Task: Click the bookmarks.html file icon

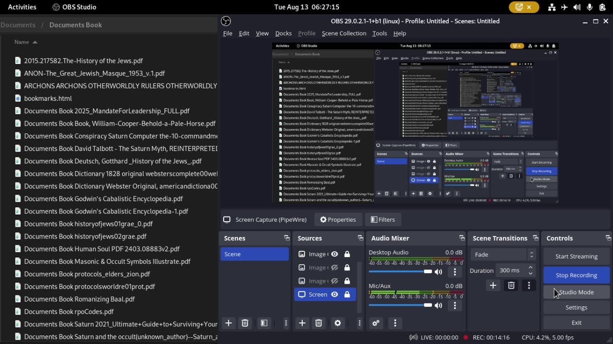Action: pos(18,98)
